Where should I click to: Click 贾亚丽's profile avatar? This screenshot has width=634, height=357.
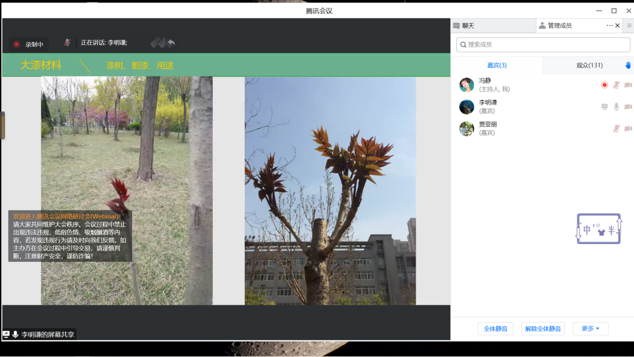pos(466,129)
